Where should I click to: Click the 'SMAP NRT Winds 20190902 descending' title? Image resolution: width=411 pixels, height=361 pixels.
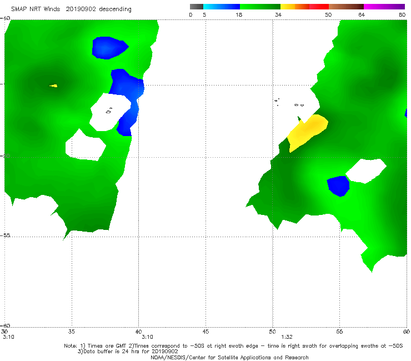pyautogui.click(x=71, y=9)
